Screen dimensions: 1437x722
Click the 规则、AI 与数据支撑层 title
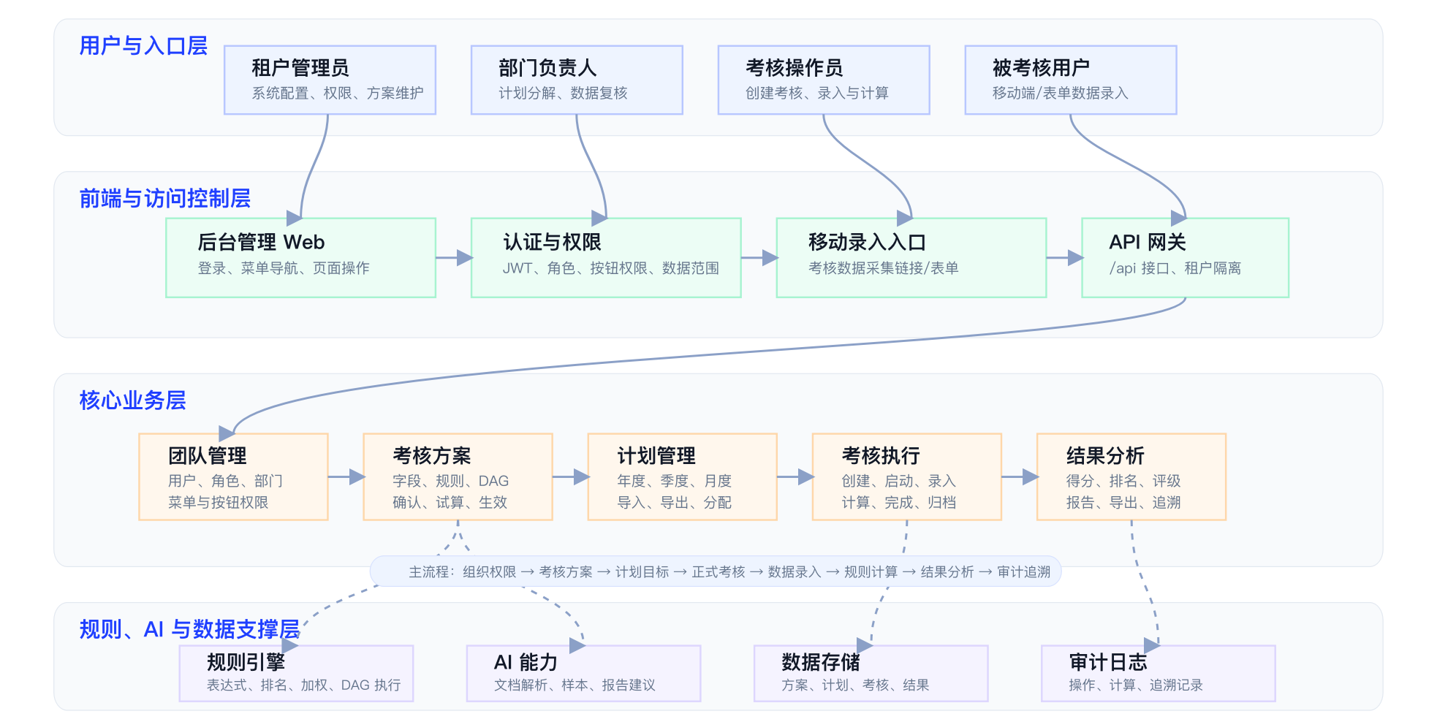click(x=189, y=629)
